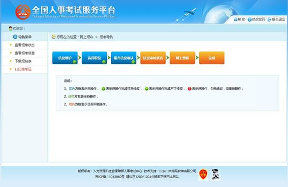Click the orange 完成 step button

tap(212, 58)
